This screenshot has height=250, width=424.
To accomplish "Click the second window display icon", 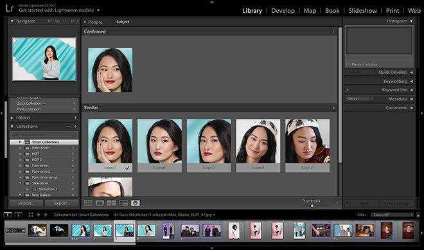I will coord(19,215).
